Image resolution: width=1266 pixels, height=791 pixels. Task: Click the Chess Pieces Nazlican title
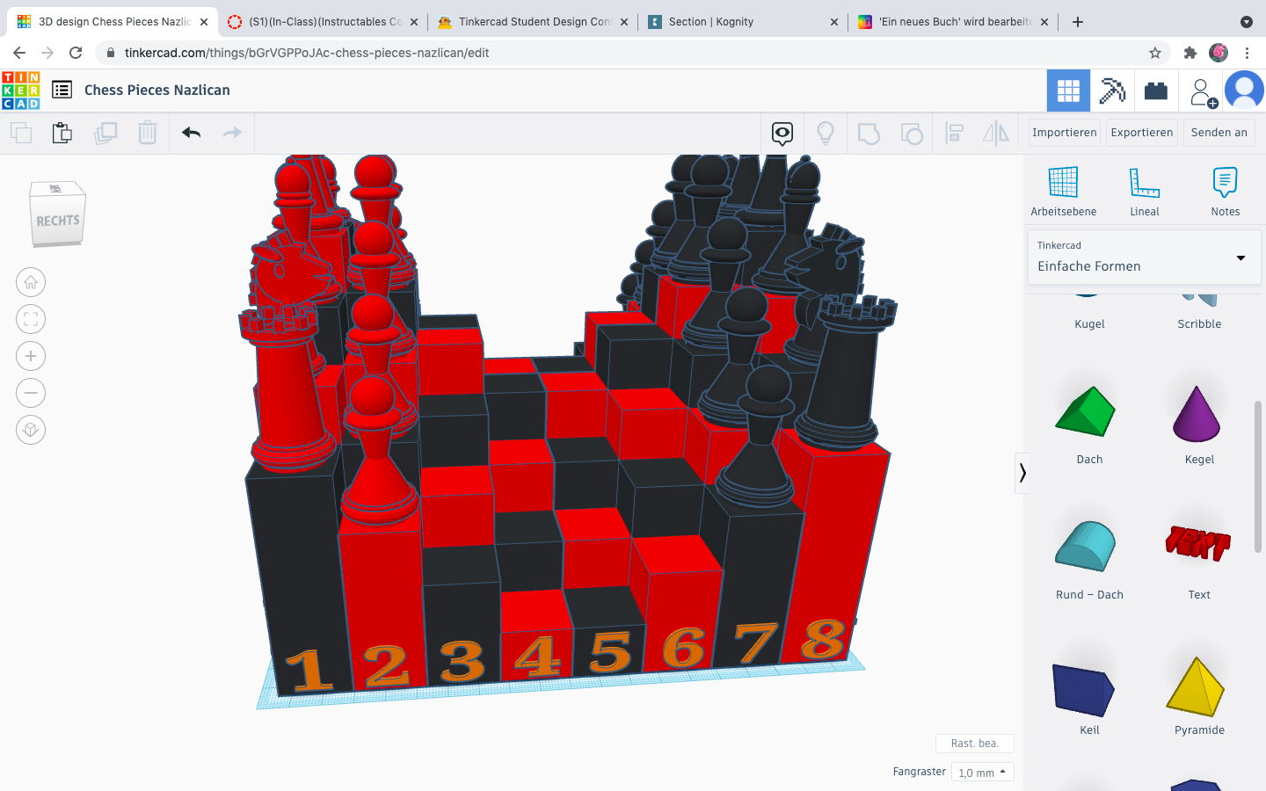click(x=157, y=90)
